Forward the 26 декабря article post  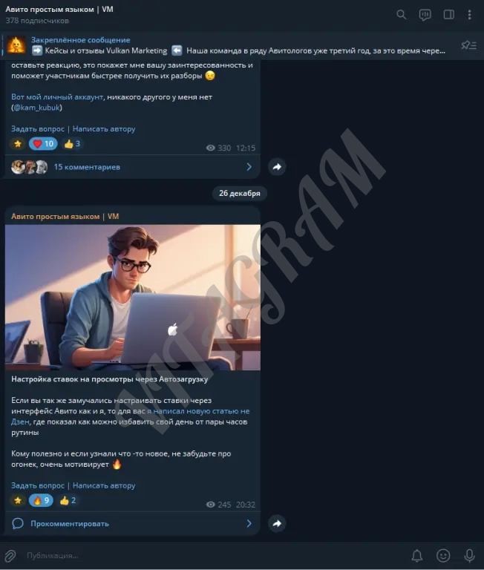click(277, 523)
